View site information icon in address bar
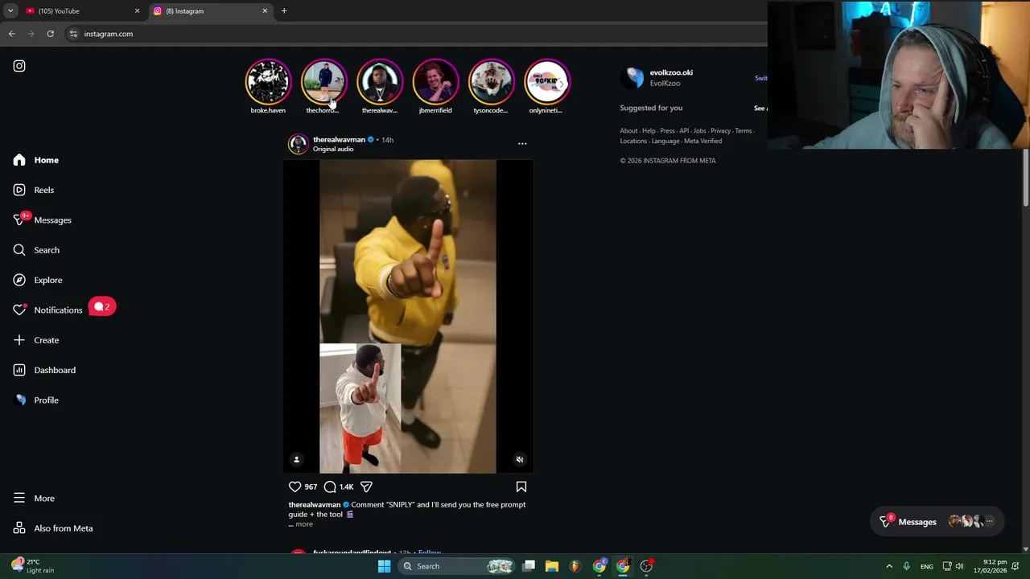Image resolution: width=1030 pixels, height=579 pixels. click(x=73, y=34)
